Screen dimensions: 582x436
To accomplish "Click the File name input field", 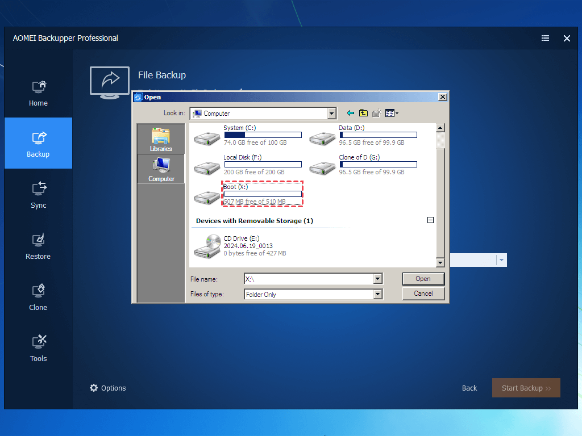I will [x=309, y=279].
